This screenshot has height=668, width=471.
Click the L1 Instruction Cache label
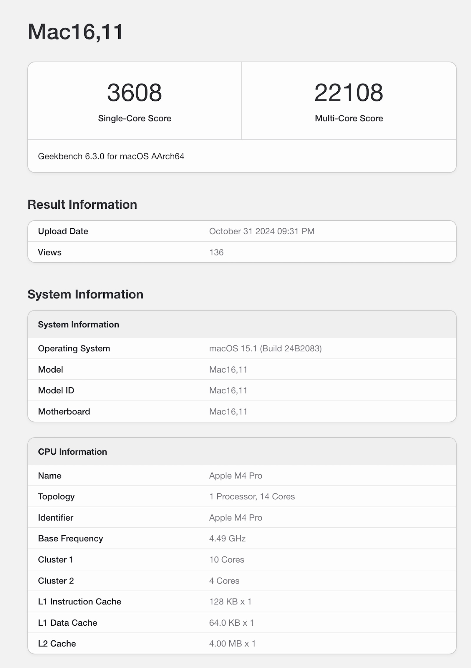point(79,602)
